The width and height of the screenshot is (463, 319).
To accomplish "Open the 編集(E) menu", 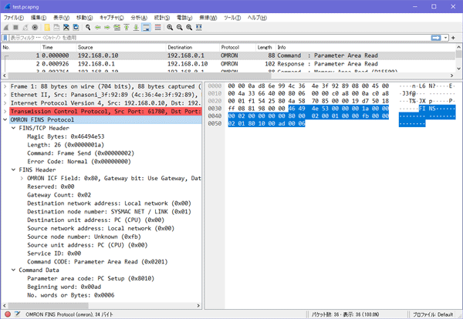I will [39, 18].
